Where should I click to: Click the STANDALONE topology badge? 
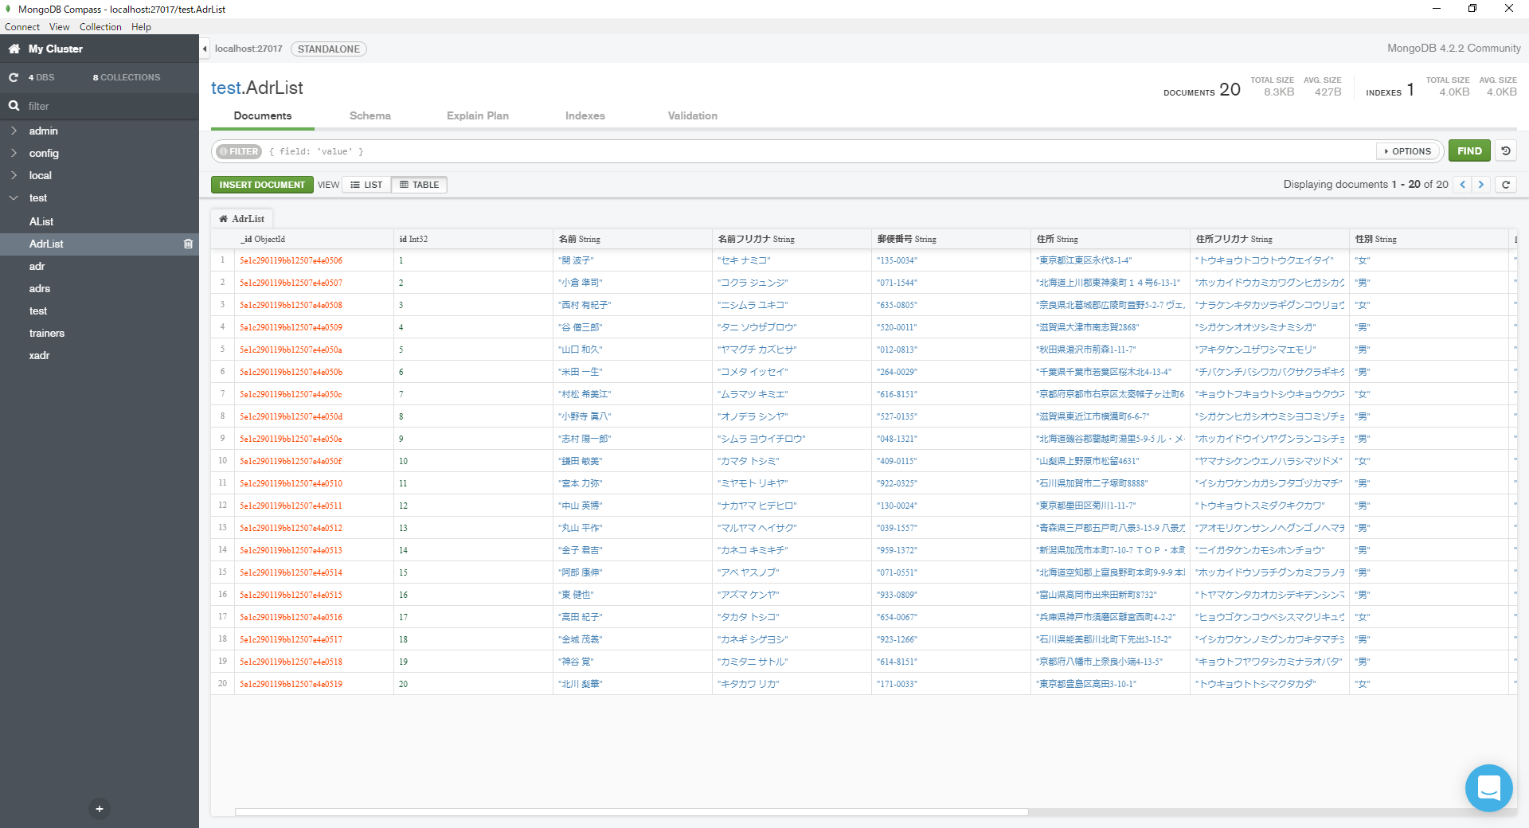[x=329, y=49]
